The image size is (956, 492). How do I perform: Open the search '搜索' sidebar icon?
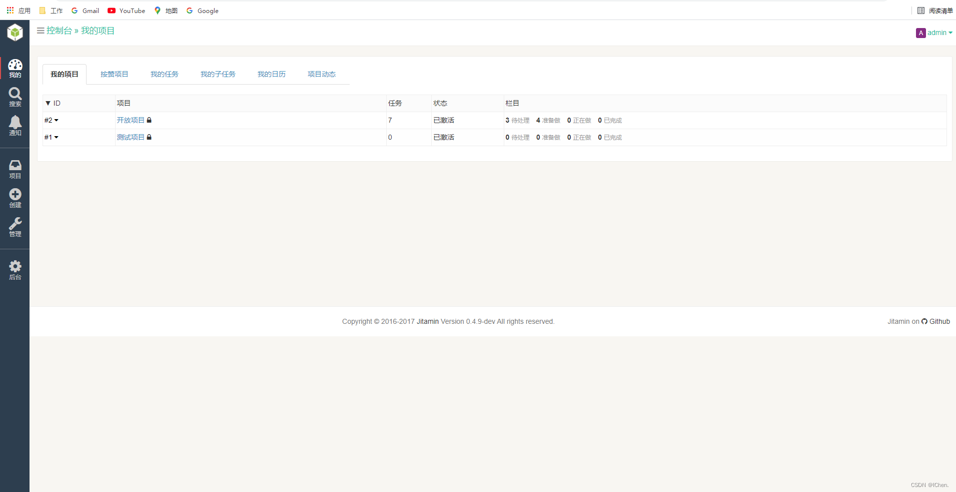15,98
